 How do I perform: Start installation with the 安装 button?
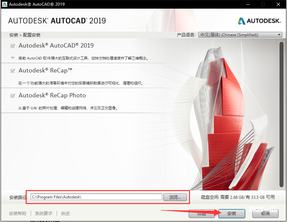coord(232,213)
